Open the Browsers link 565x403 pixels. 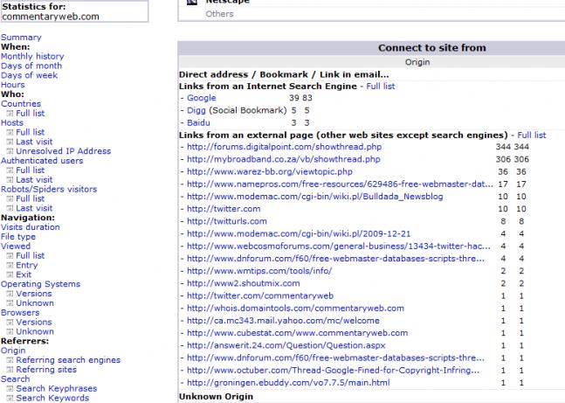coord(20,313)
